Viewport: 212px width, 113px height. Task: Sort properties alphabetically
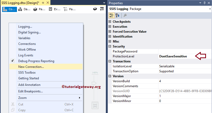pyautogui.click(x=117, y=15)
